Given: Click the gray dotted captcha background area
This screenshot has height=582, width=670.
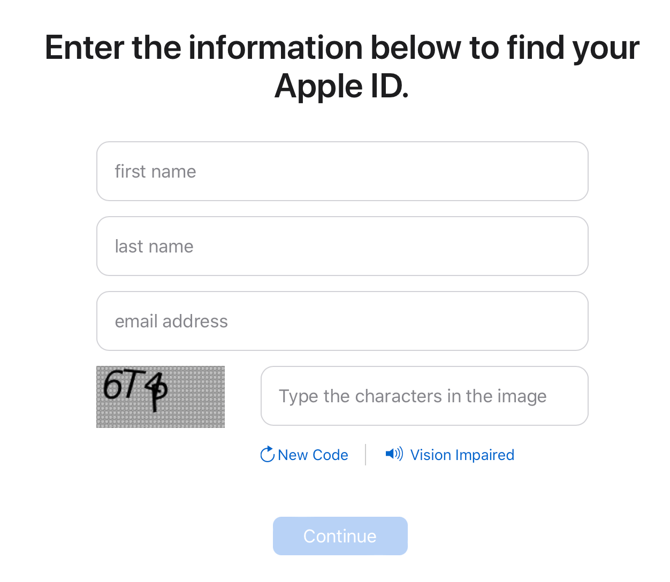Looking at the screenshot, I should [198, 399].
